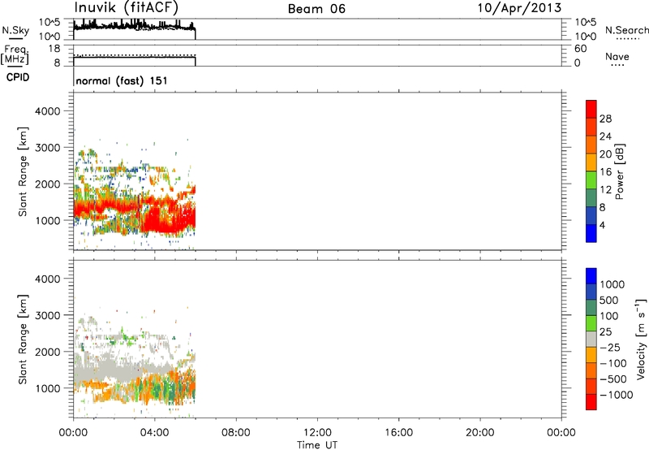Click the gray segment of the Velocity colorbar
The width and height of the screenshot is (649, 450).
click(591, 339)
